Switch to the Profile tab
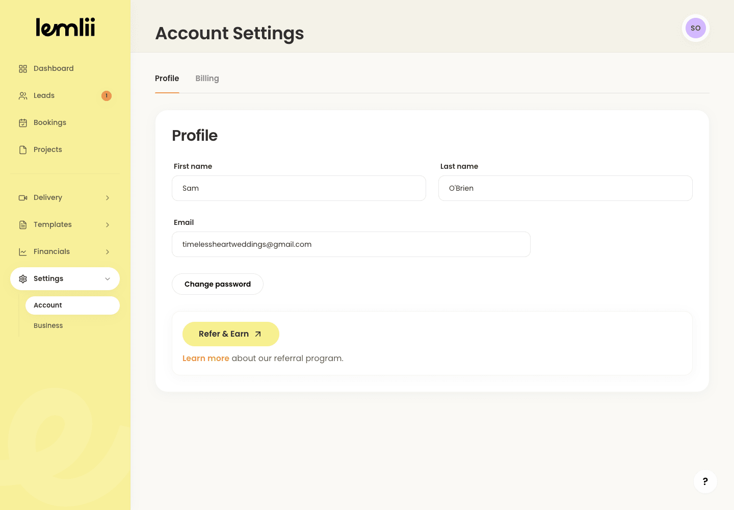The image size is (734, 510). pos(167,79)
